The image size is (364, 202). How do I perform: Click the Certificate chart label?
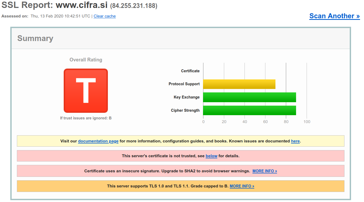190,71
